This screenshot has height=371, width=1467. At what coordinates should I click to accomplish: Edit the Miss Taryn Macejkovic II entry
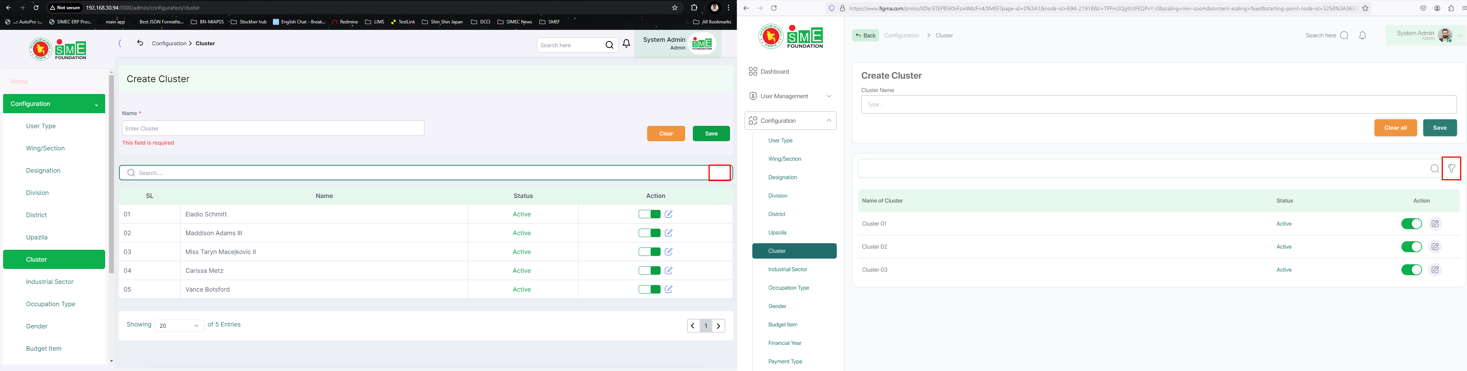(x=669, y=252)
